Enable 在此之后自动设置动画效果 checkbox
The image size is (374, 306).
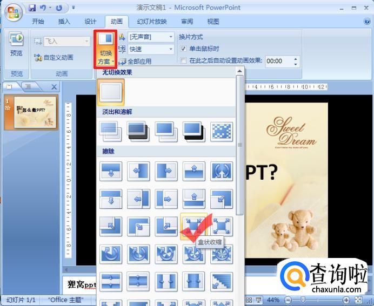coord(183,60)
